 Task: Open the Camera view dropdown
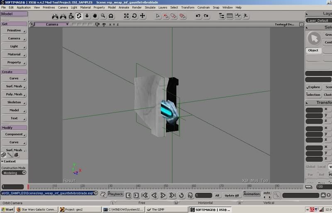click(52, 24)
